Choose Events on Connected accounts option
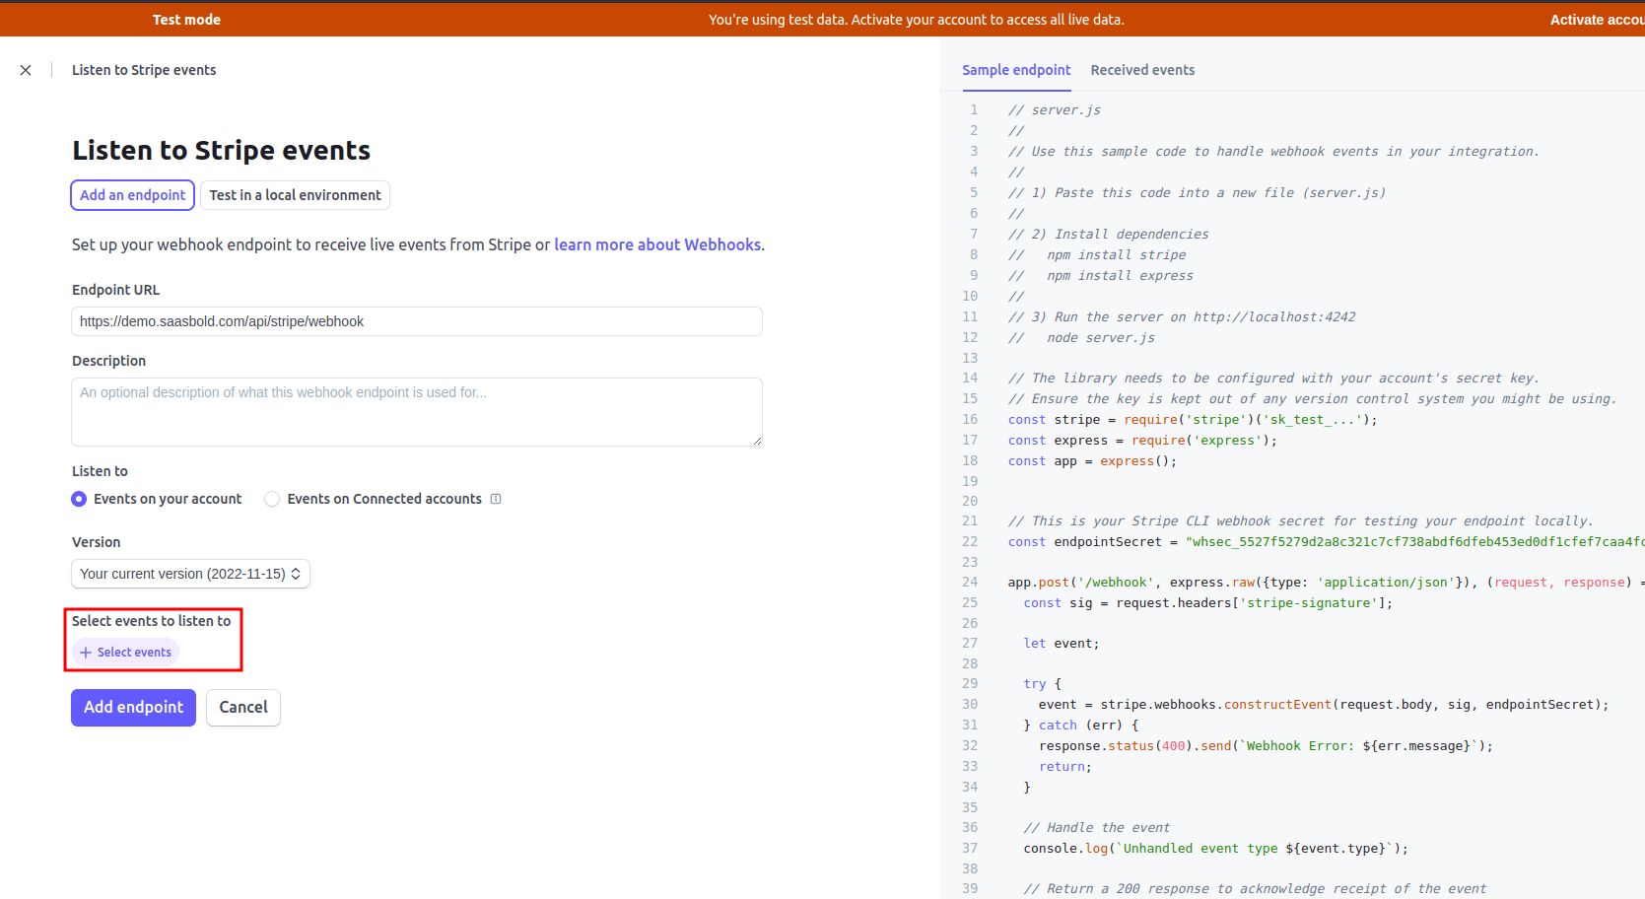The height and width of the screenshot is (899, 1645). pos(272,499)
